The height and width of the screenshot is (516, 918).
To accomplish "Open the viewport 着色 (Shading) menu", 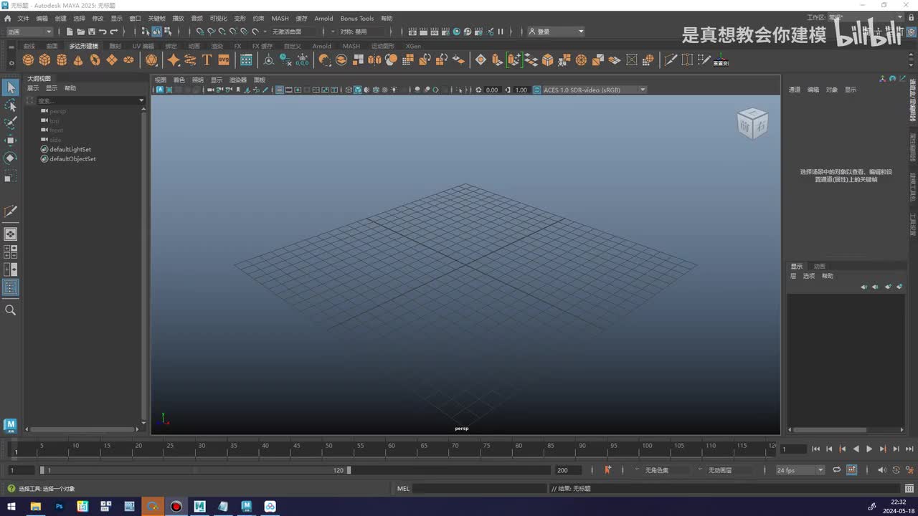I will [179, 80].
